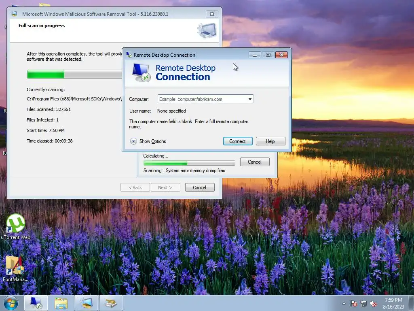414x311 pixels.
Task: Show hidden system tray icons
Action: coord(344,304)
